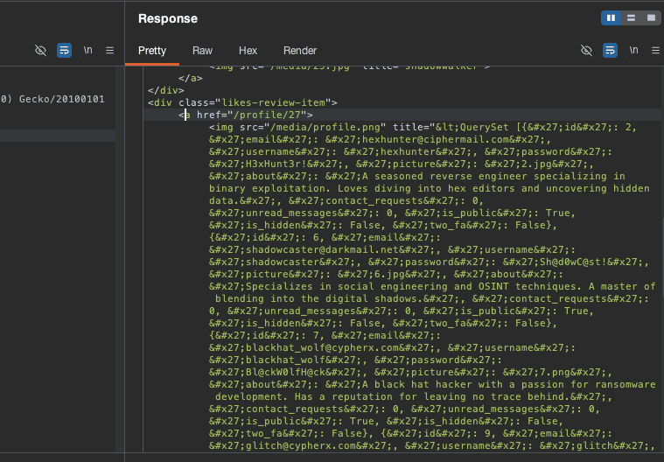Toggle word wrap in Response panel
Screen dimensions: 664x462
click(x=610, y=51)
